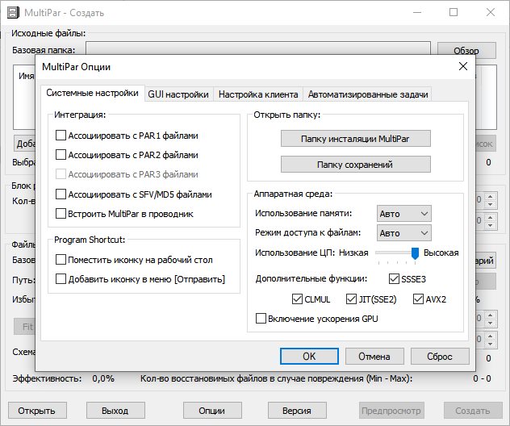Click the Сброс button
510x426 pixels.
[440, 357]
